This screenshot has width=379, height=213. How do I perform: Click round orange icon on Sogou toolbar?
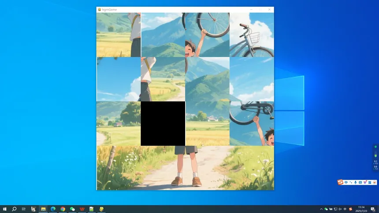[375, 182]
